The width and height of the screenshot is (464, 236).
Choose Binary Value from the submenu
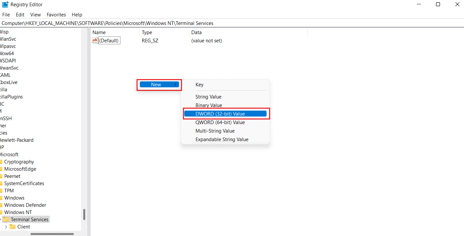coord(209,105)
